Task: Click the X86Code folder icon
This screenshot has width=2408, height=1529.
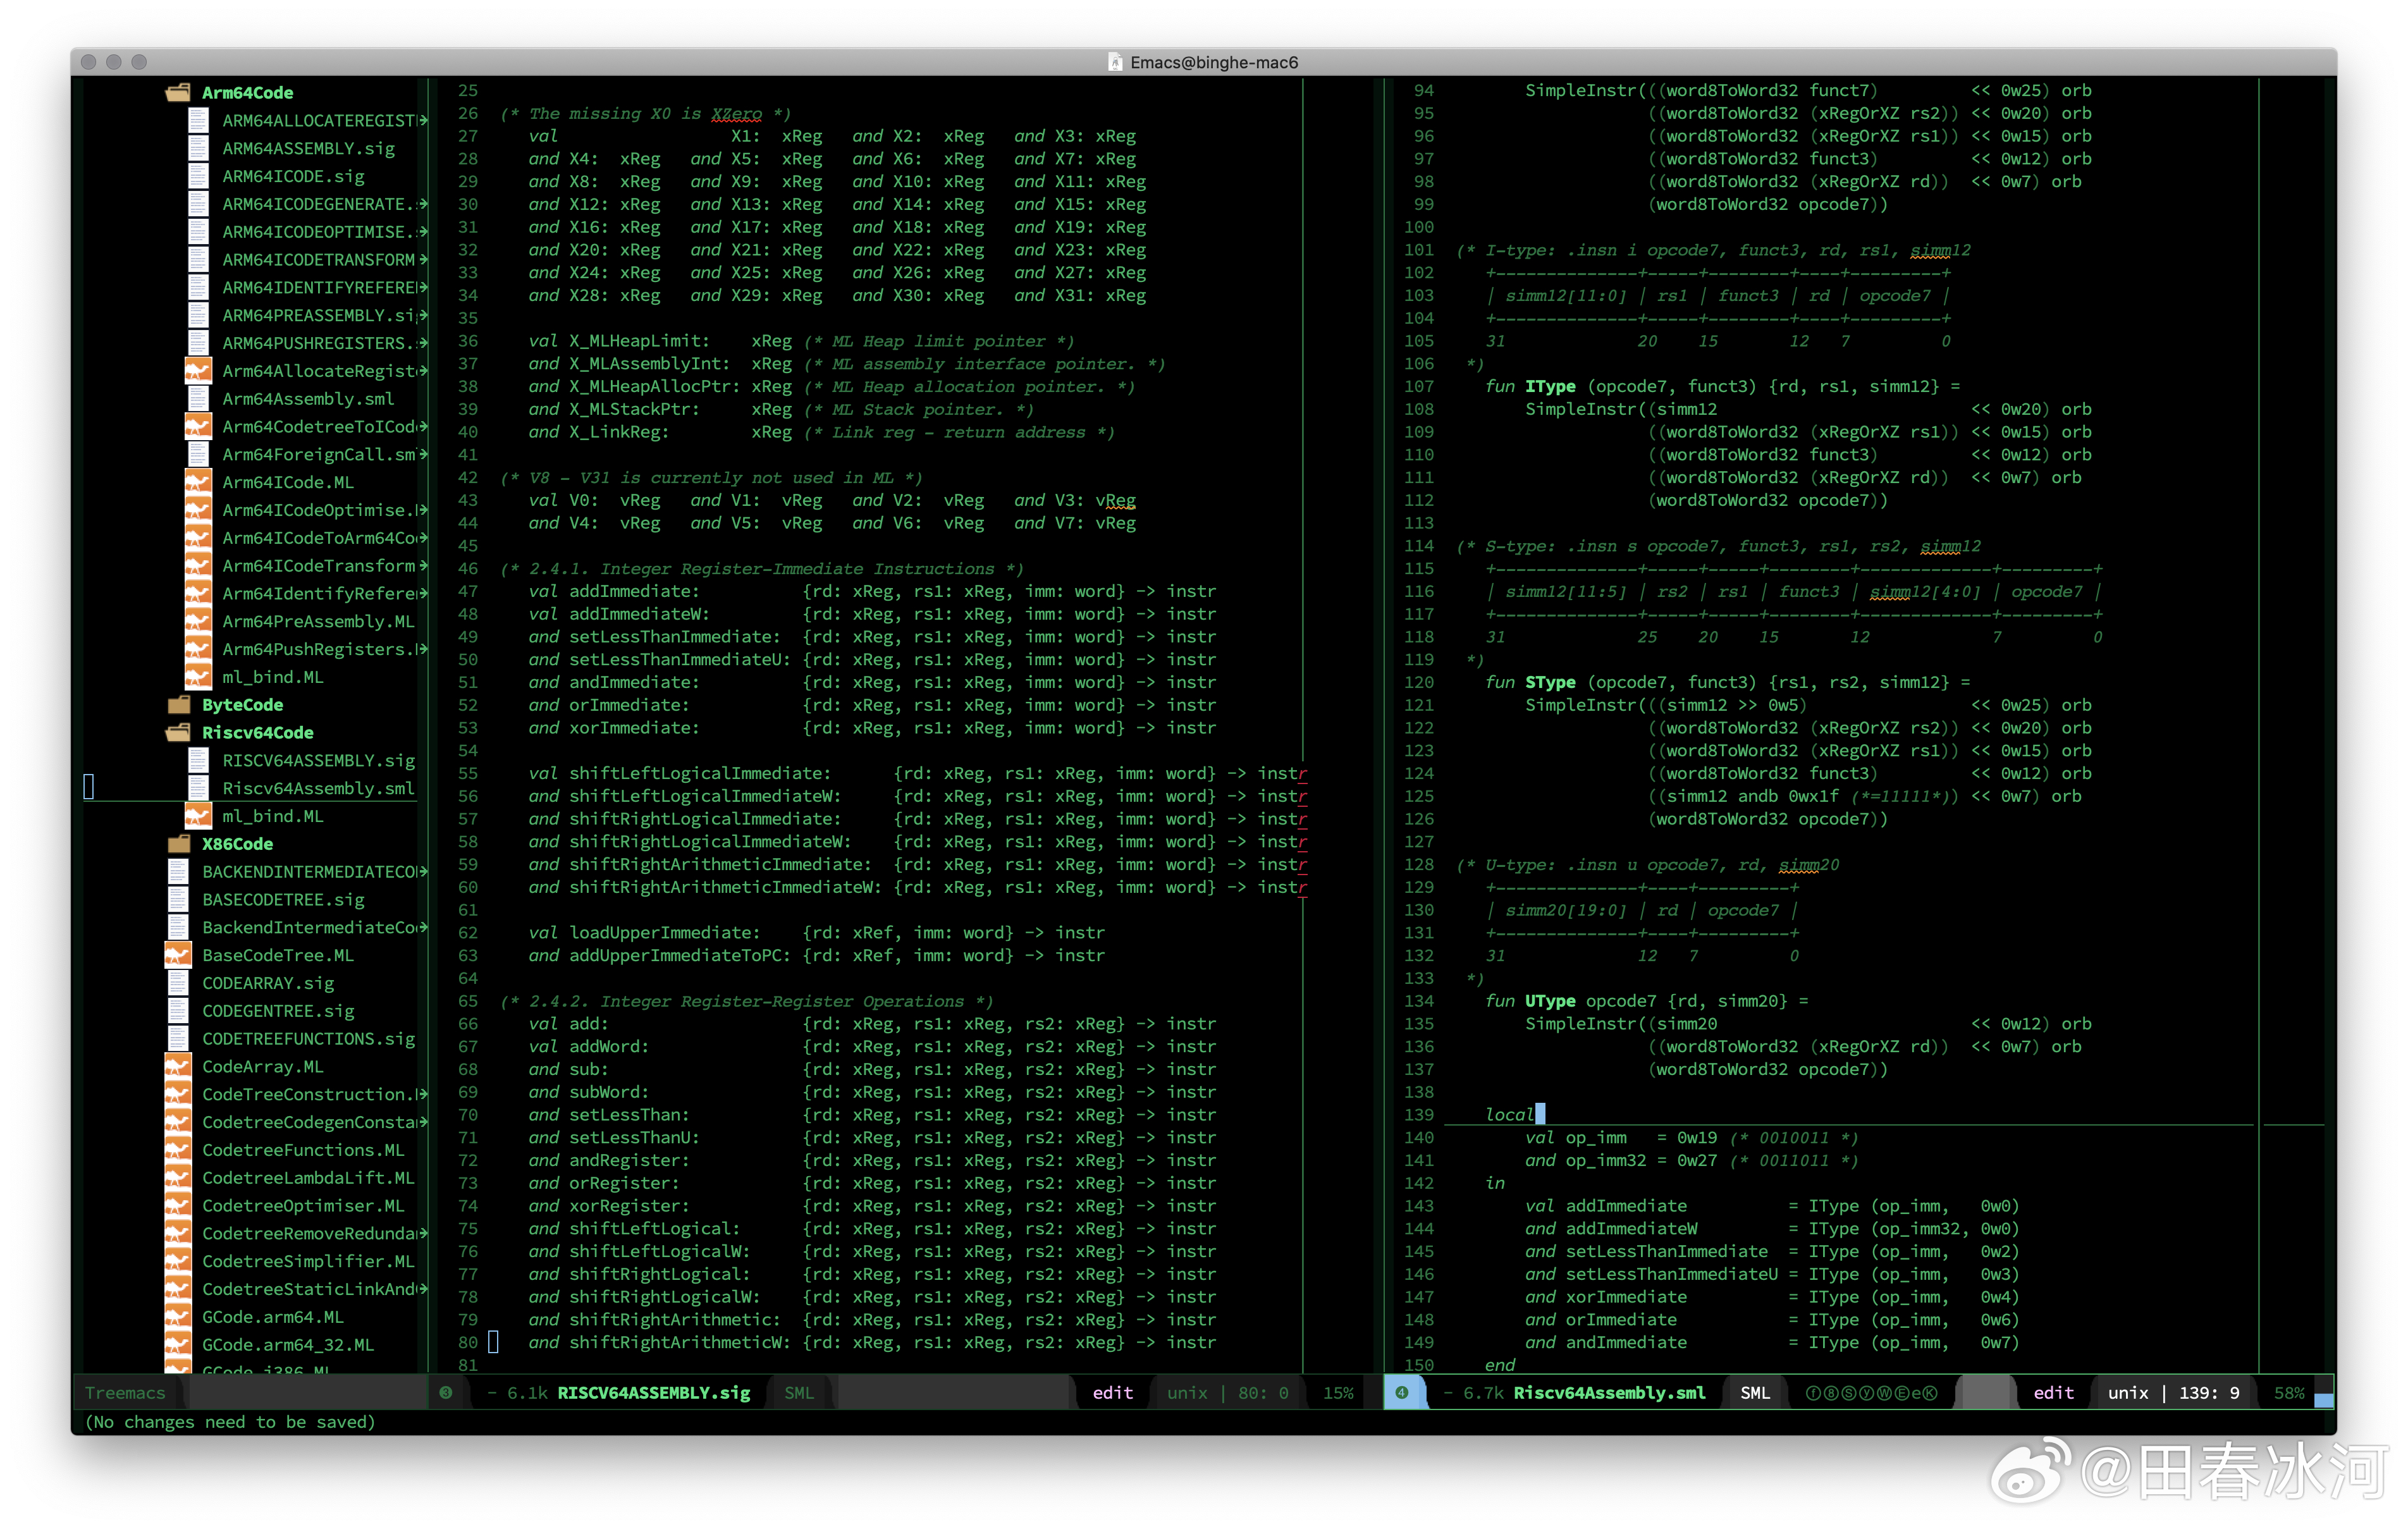Action: [180, 844]
